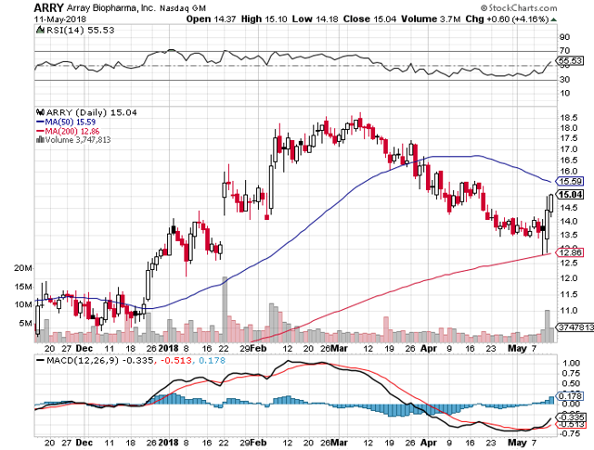Click the MA(200) 12.86 legend entry
594x450 pixels.
68,131
